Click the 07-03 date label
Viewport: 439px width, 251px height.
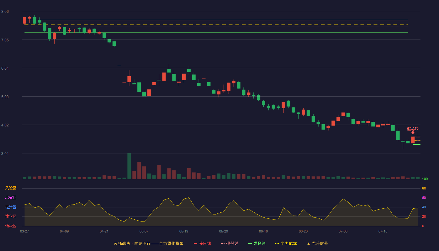point(343,231)
